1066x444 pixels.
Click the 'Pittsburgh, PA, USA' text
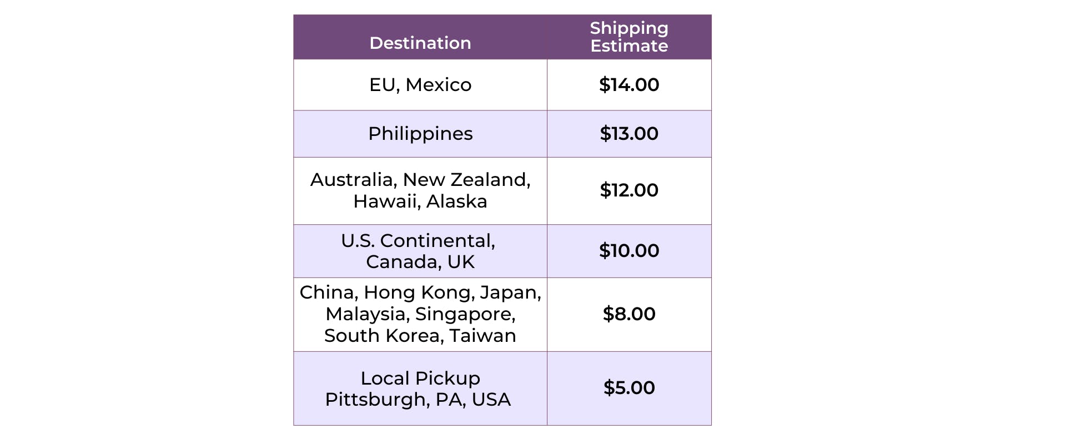click(x=418, y=400)
